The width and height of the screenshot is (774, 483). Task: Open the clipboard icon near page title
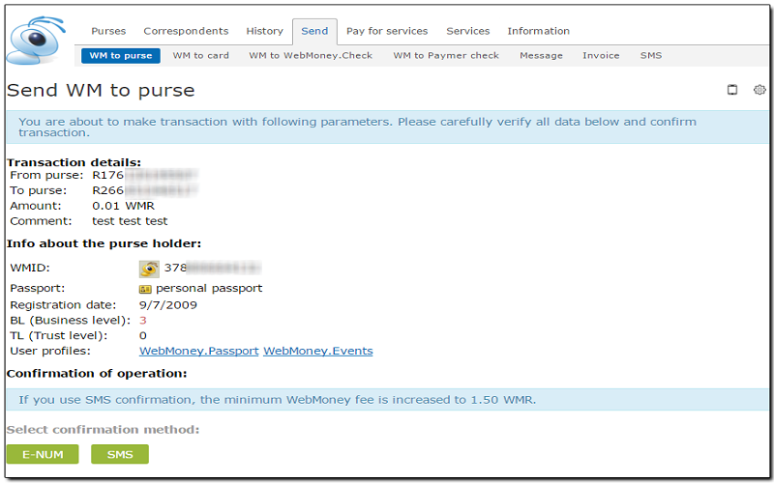pos(732,90)
